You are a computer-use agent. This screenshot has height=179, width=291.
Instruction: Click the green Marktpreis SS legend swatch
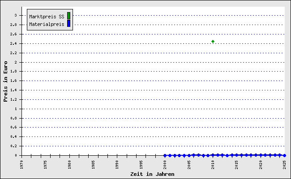click(x=68, y=16)
